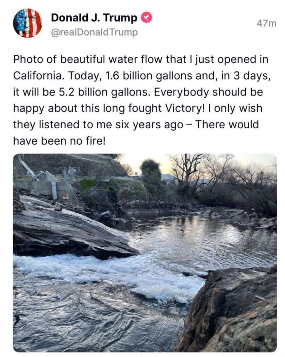
Task: Click the American flag profile avatar
Action: click(27, 23)
